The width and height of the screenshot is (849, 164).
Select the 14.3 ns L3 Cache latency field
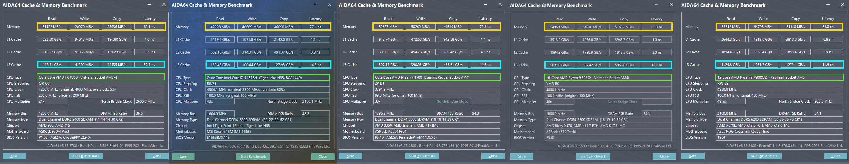point(315,65)
